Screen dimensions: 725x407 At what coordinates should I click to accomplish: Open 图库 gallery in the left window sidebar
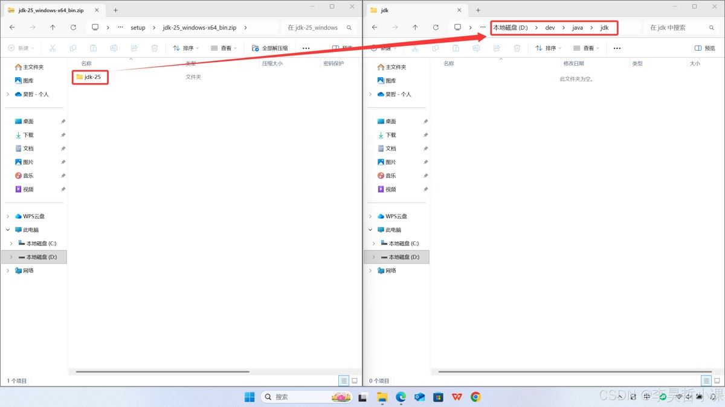click(25, 81)
